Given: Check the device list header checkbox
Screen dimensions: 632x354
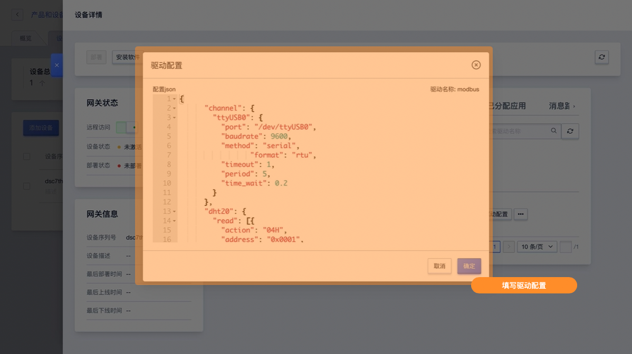Looking at the screenshot, I should click(x=27, y=156).
